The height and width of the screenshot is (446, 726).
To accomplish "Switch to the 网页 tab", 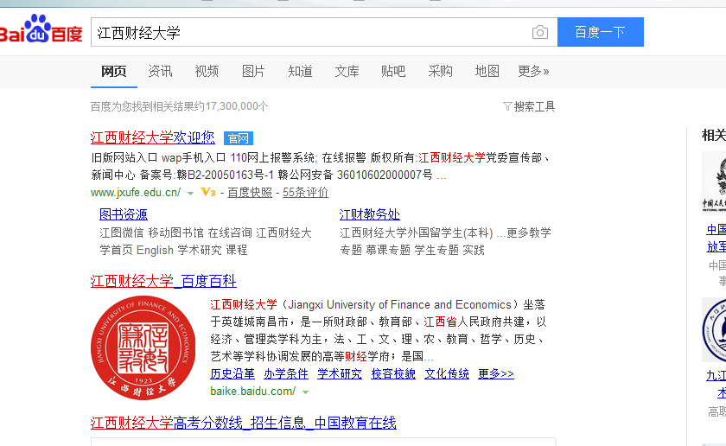I will coord(114,72).
